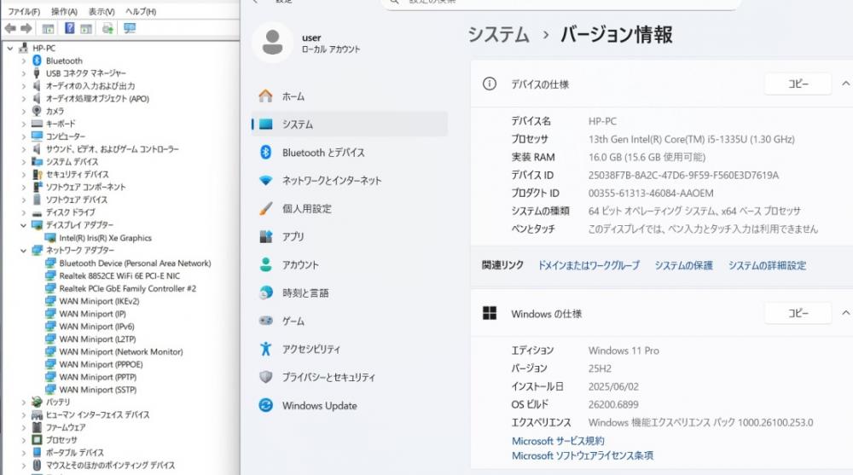Open the ファイル(F) menu
The width and height of the screenshot is (853, 475).
point(24,11)
